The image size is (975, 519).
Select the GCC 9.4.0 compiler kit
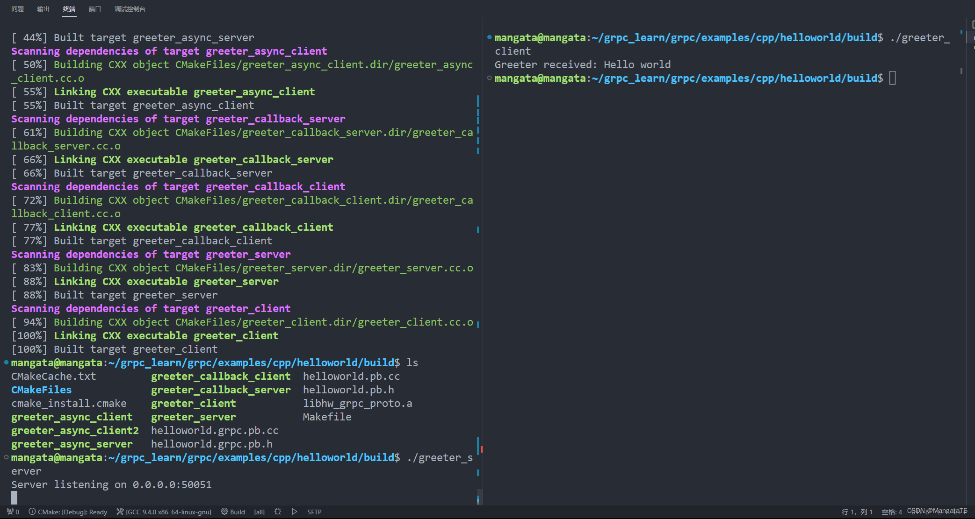pos(164,512)
